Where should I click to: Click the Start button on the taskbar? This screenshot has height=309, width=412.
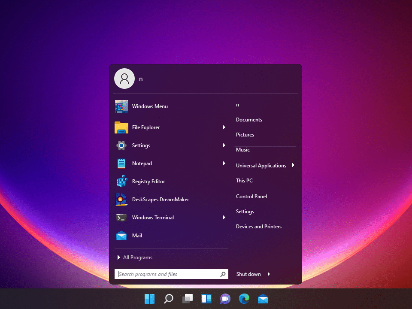coord(149,299)
